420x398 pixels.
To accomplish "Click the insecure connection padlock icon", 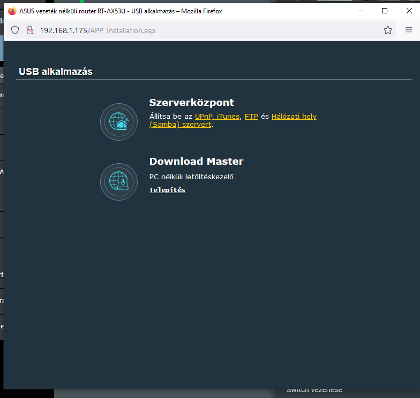I will (30, 30).
